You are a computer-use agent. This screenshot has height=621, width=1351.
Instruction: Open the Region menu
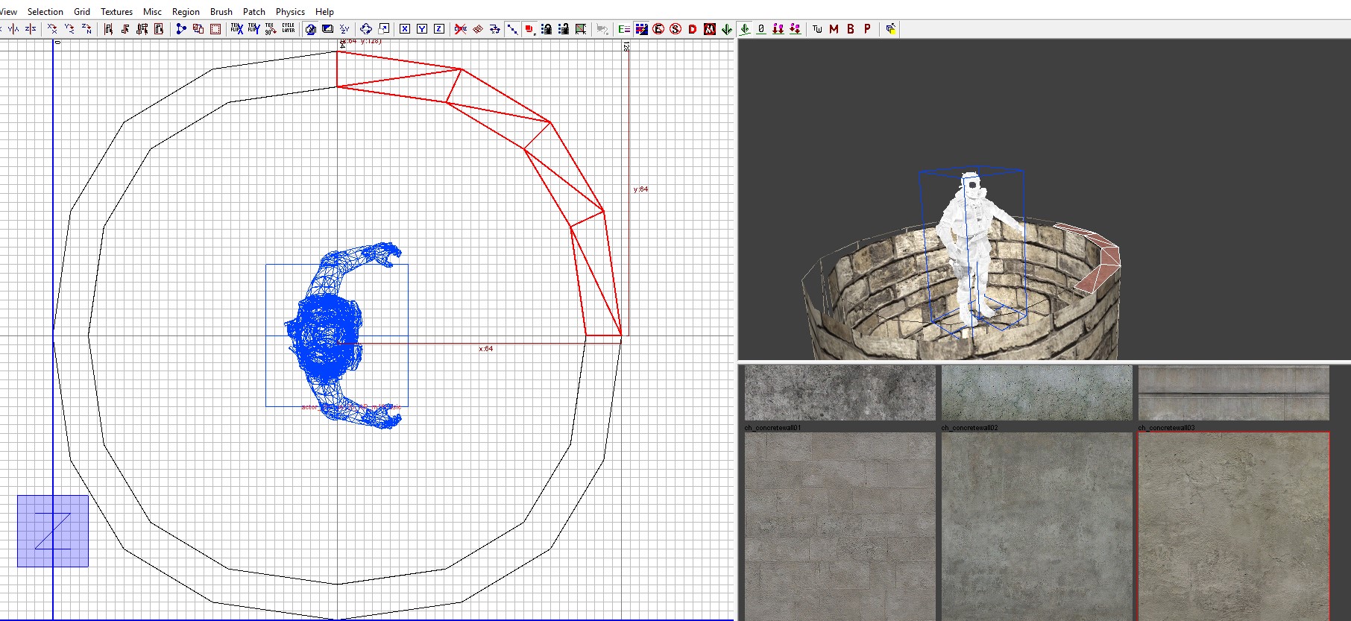tap(186, 12)
